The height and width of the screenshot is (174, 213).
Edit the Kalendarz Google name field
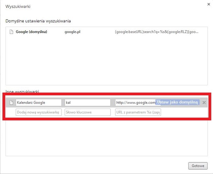point(39,103)
